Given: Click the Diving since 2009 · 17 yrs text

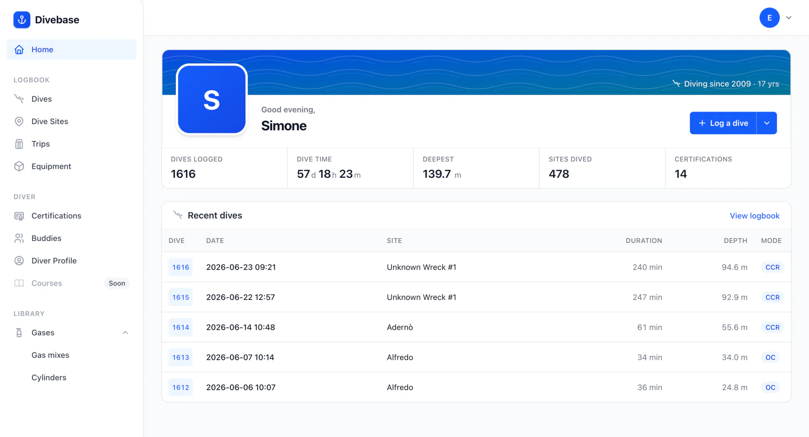Looking at the screenshot, I should point(731,84).
